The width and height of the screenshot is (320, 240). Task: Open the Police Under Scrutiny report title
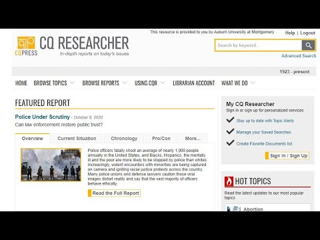[x=43, y=117]
